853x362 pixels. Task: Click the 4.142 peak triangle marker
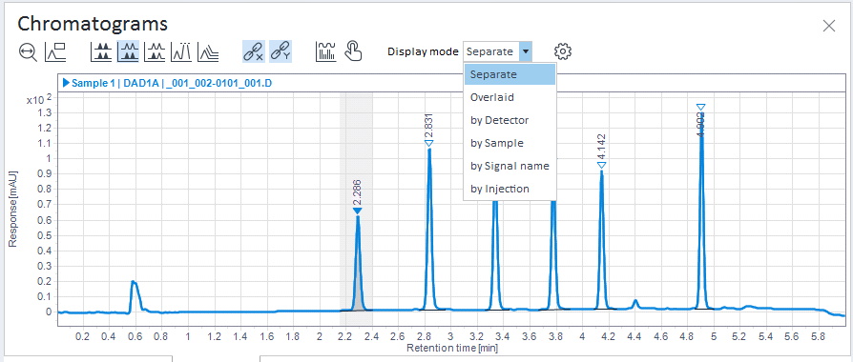tap(601, 165)
